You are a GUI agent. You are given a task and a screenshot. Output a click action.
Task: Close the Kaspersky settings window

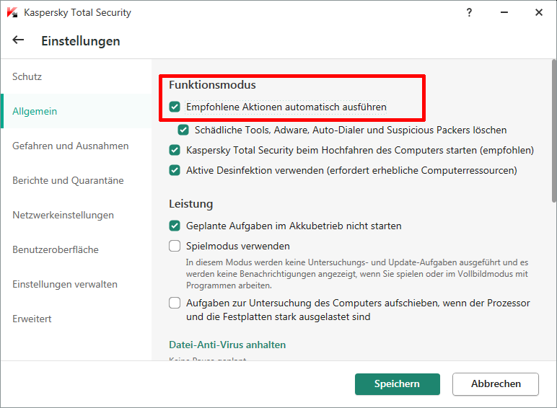(x=538, y=12)
